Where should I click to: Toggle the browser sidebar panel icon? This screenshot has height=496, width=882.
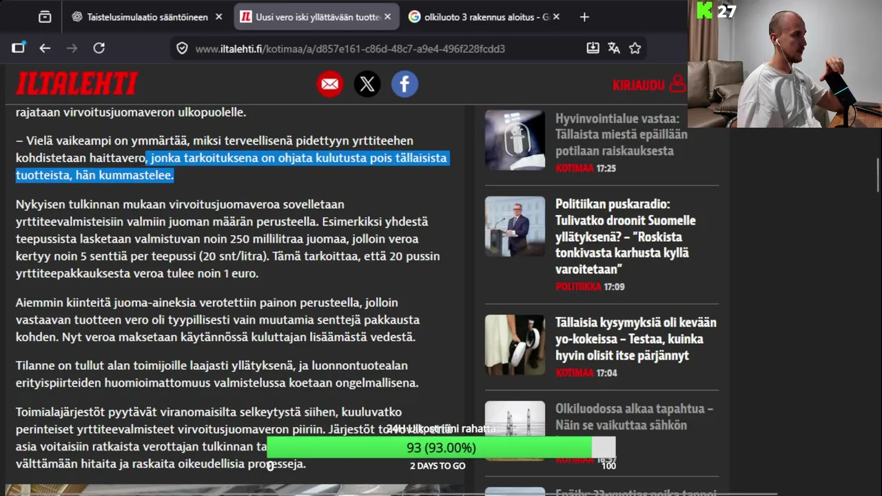[x=18, y=48]
